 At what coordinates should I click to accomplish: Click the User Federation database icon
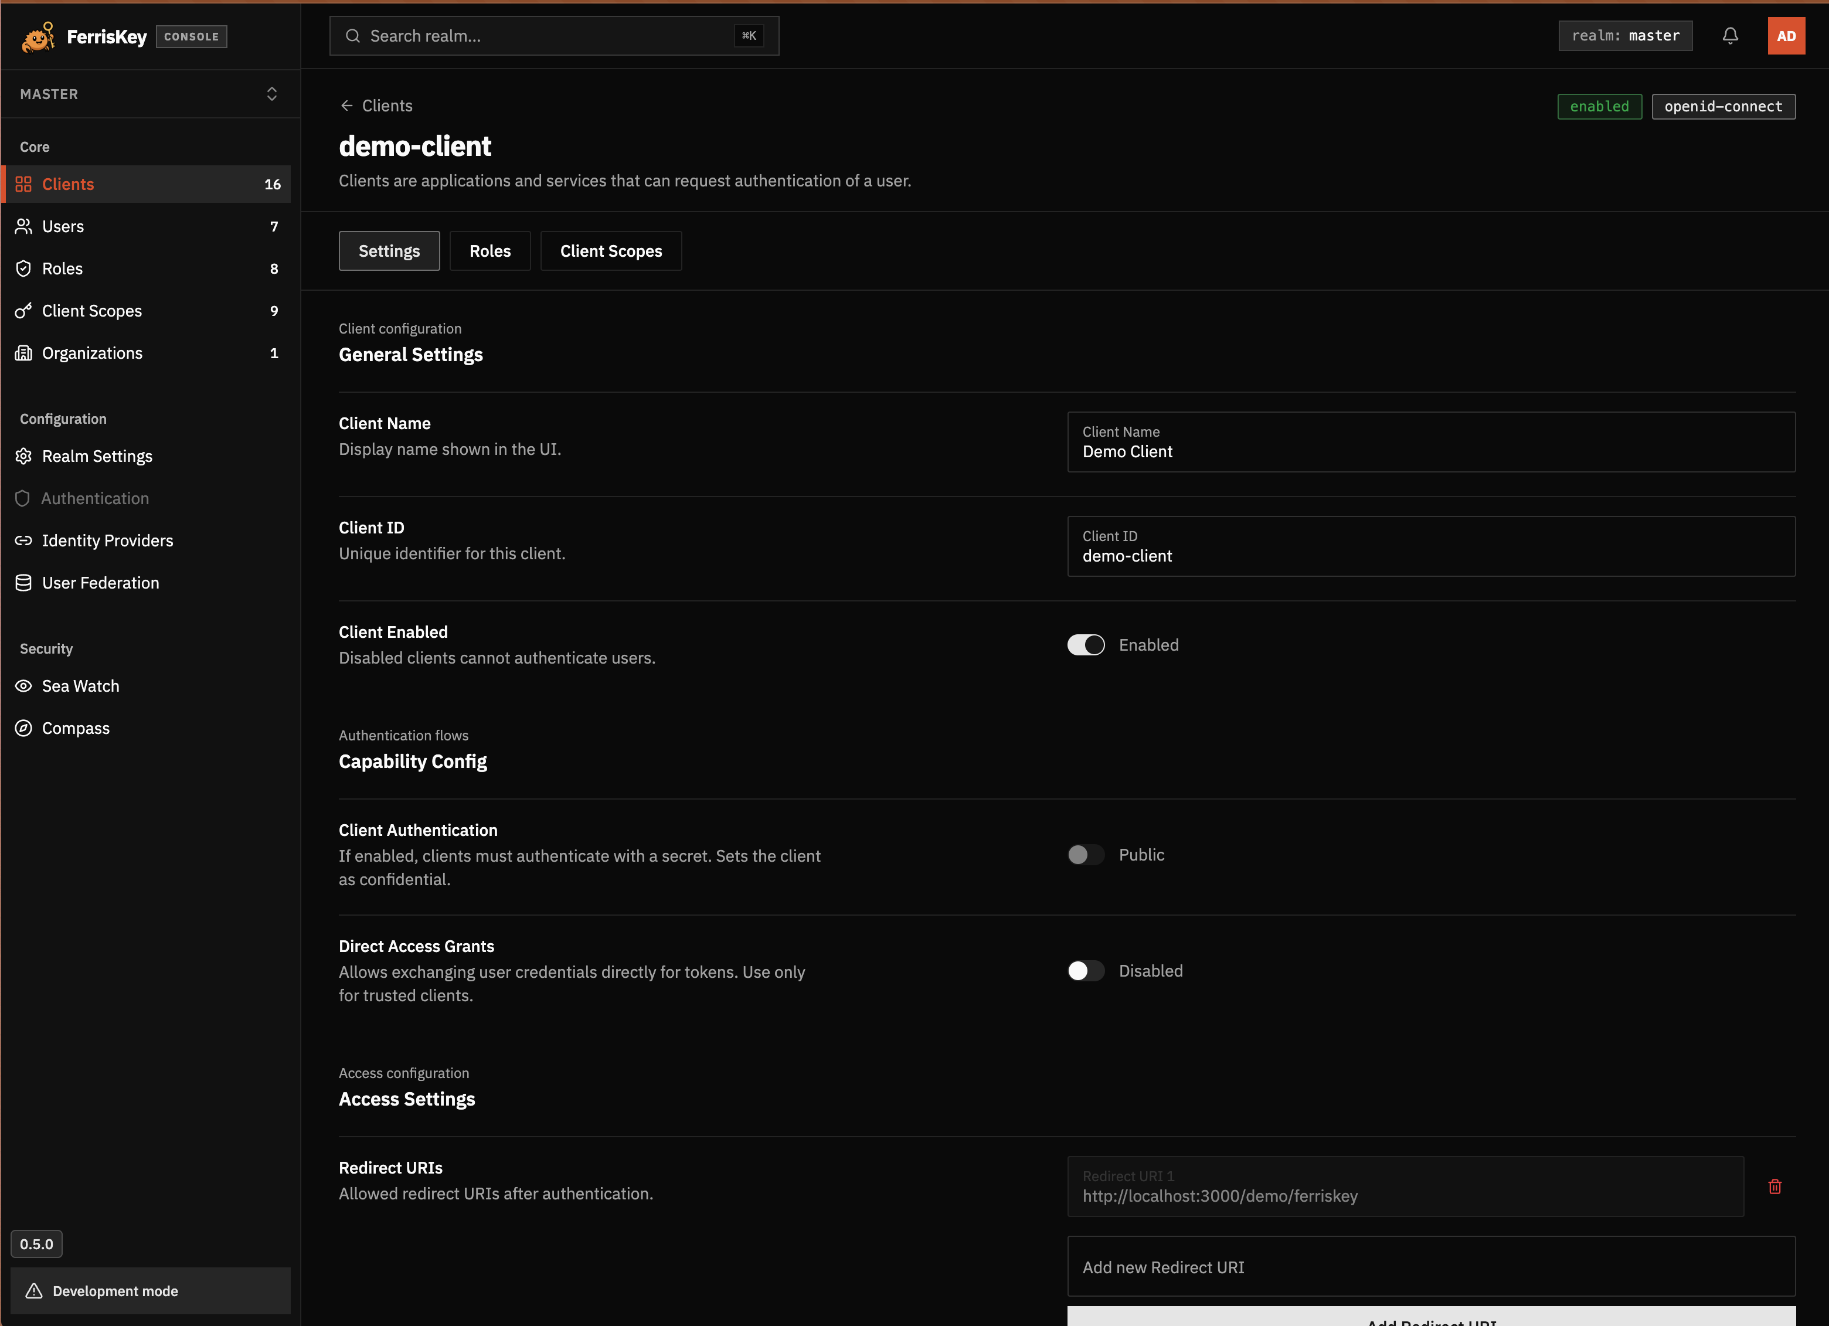(23, 582)
